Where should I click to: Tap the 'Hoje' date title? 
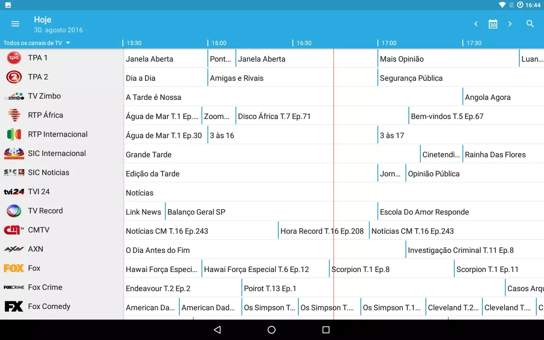(42, 20)
